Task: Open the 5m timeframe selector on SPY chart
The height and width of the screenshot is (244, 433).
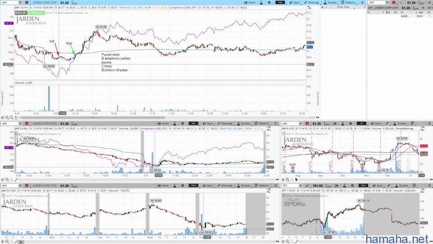Action: [363, 185]
